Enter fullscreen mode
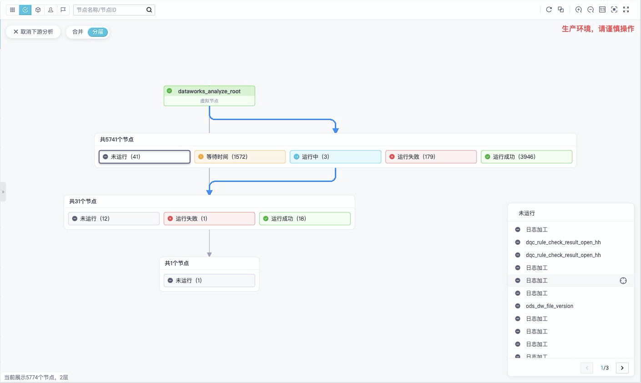Screen dimensions: 641x383 click(x=626, y=10)
